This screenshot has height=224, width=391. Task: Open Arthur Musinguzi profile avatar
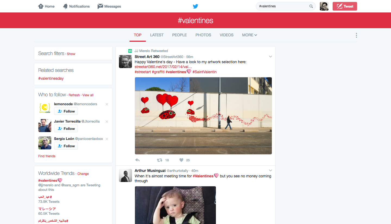coord(125,175)
